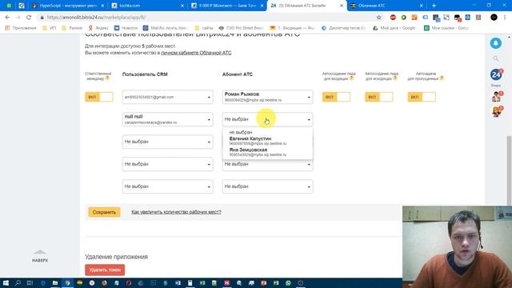Screen dimensions: 512x288
Task: Toggle Автозадача для пропущенных switch
Action: tap(422, 97)
